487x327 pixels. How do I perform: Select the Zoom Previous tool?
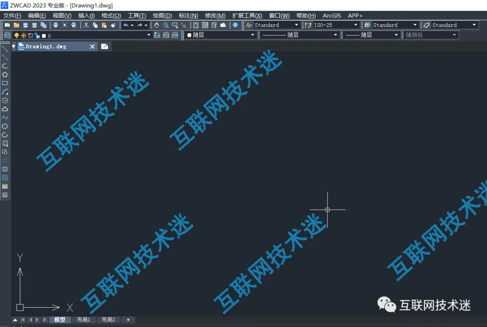184,25
